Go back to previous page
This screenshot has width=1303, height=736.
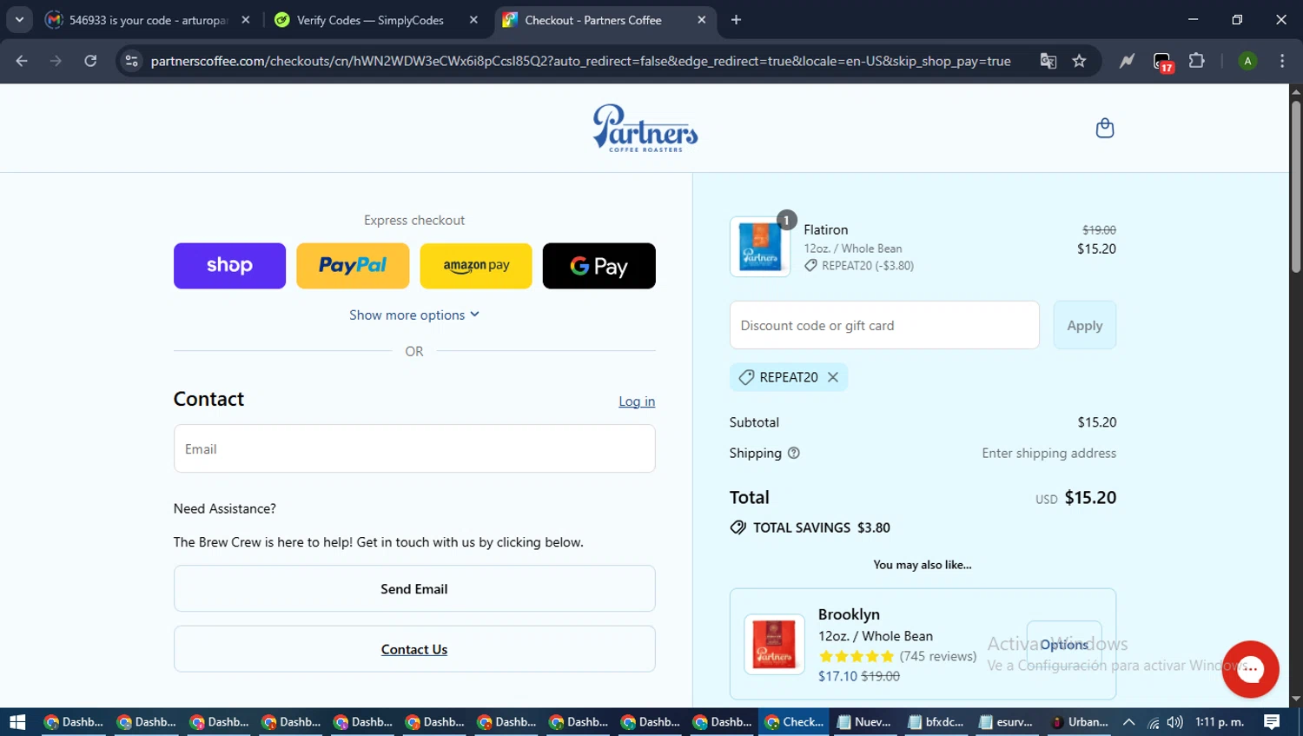(22, 61)
